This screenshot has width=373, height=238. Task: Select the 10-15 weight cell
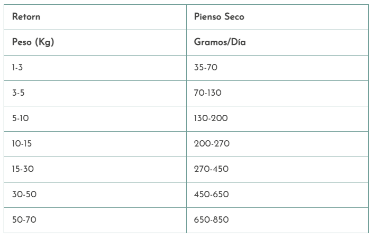click(x=95, y=144)
